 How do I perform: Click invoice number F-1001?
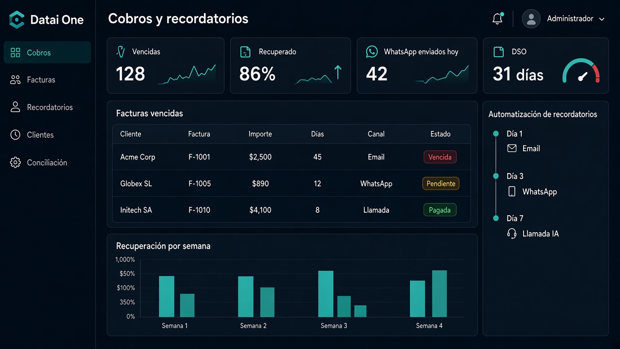click(x=199, y=157)
